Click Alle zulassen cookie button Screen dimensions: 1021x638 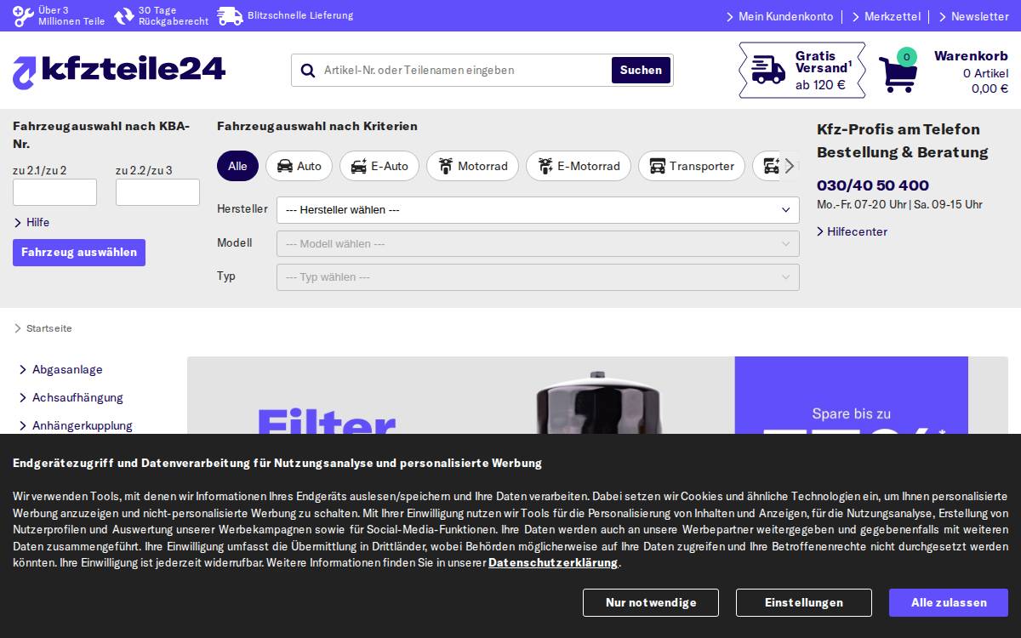[x=949, y=603]
